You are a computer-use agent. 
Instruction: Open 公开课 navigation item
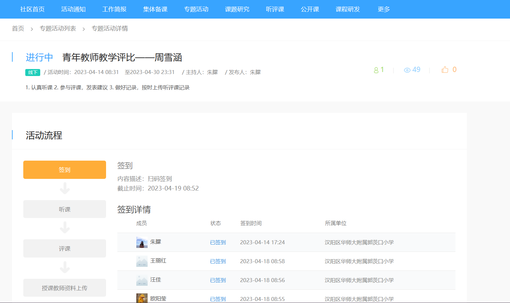pos(310,9)
